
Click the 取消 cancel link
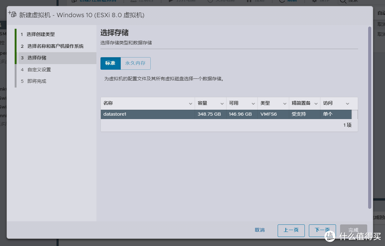(x=260, y=230)
